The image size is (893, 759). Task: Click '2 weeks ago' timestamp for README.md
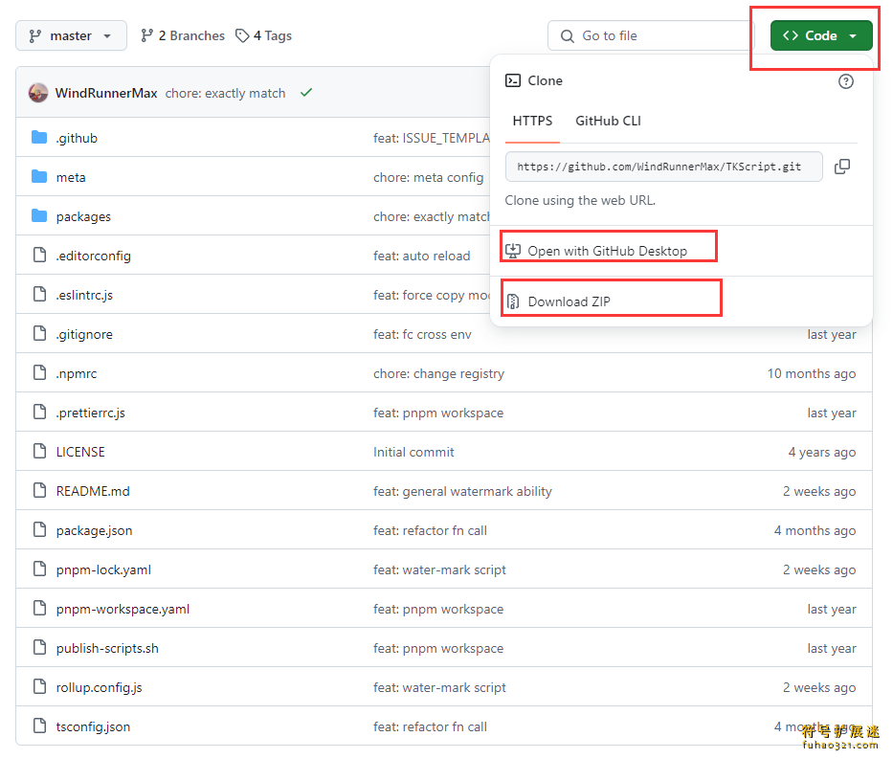click(x=819, y=491)
